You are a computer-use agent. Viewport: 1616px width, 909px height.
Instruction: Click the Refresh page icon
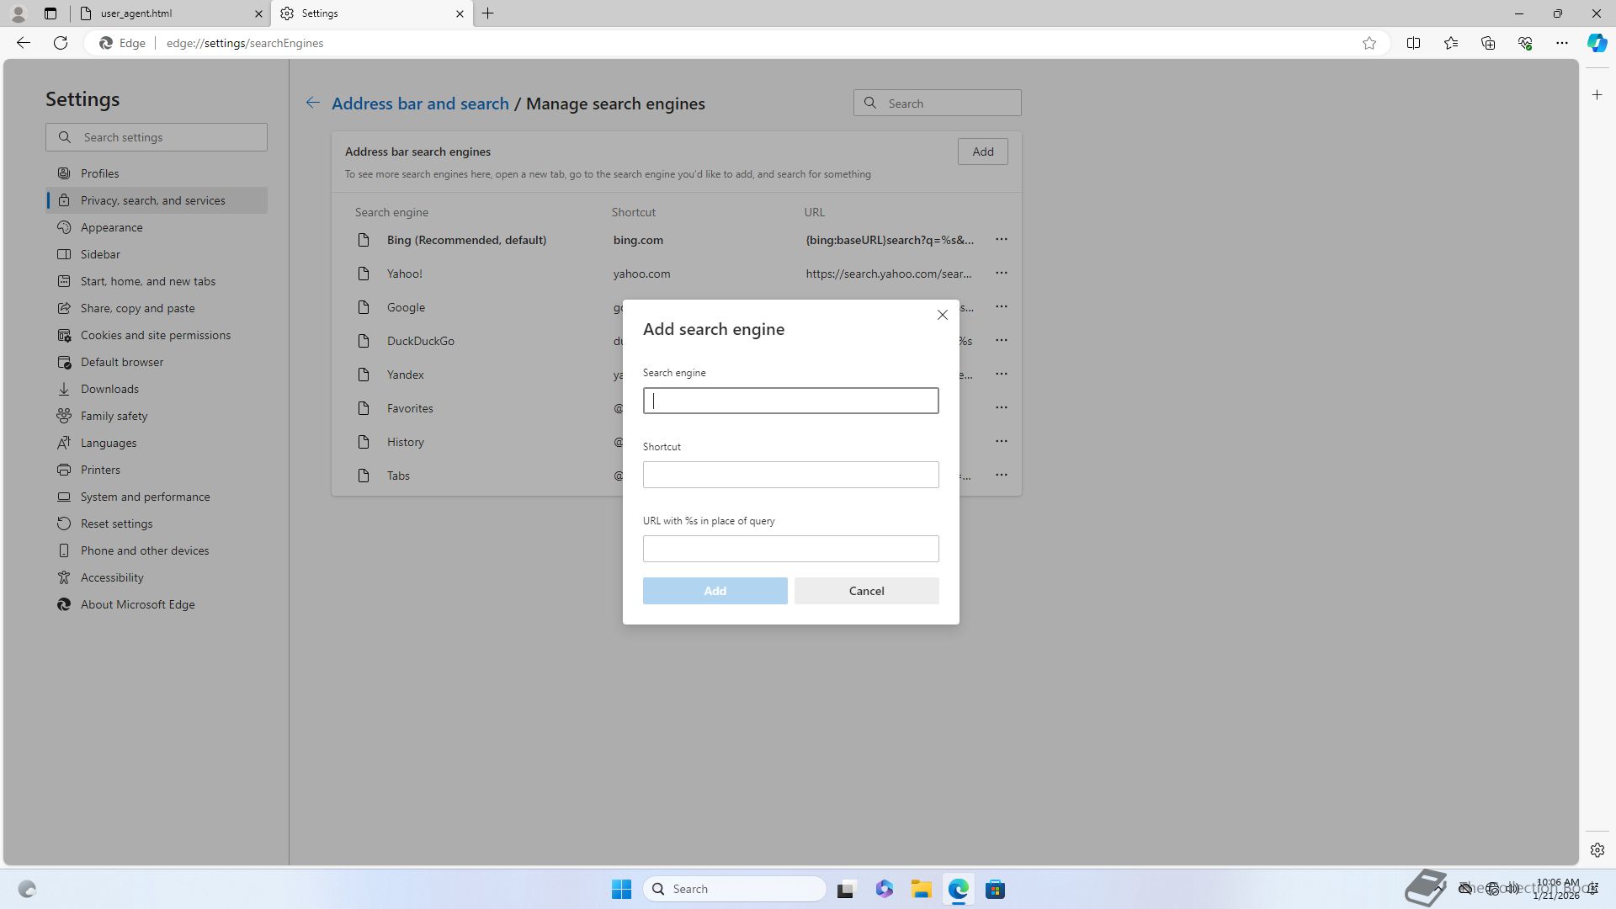(x=61, y=43)
